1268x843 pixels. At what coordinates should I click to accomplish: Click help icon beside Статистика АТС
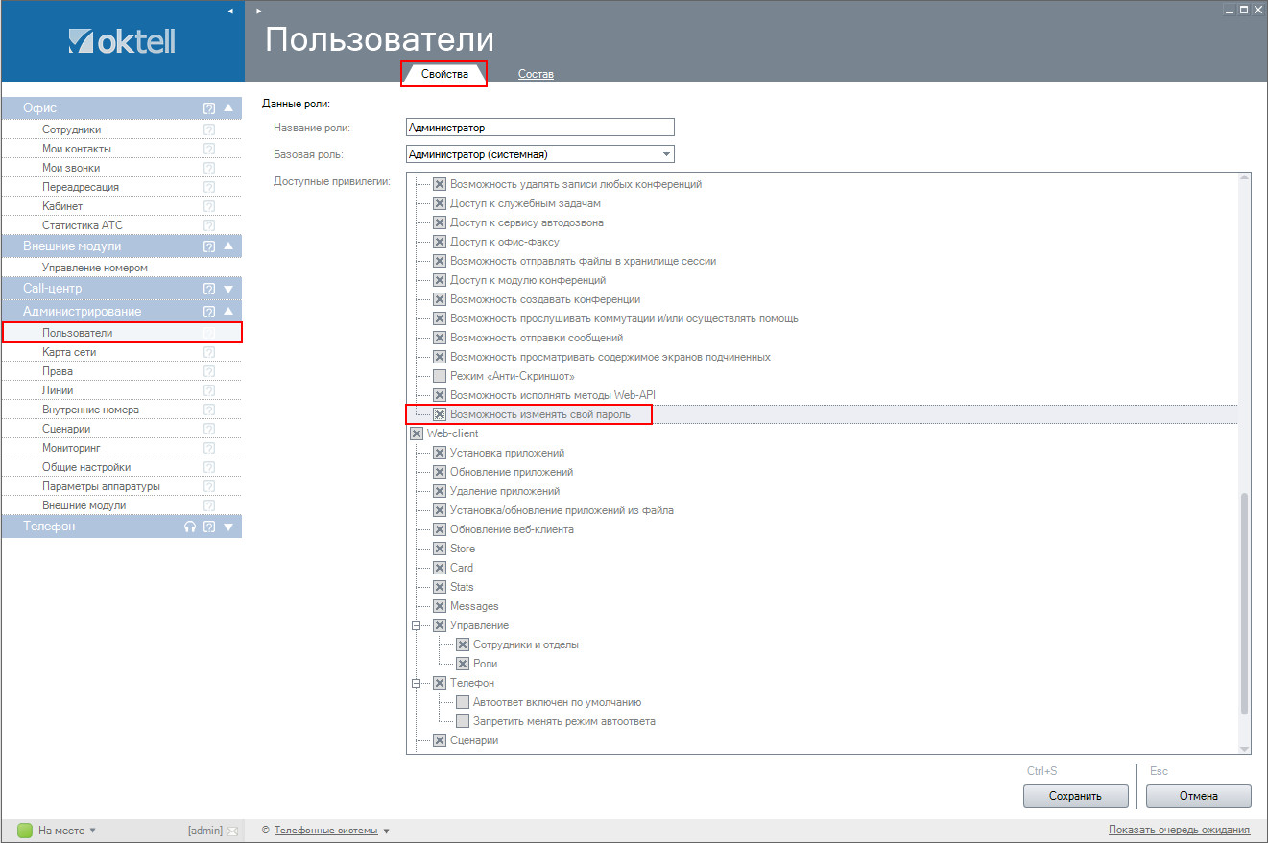(x=208, y=225)
